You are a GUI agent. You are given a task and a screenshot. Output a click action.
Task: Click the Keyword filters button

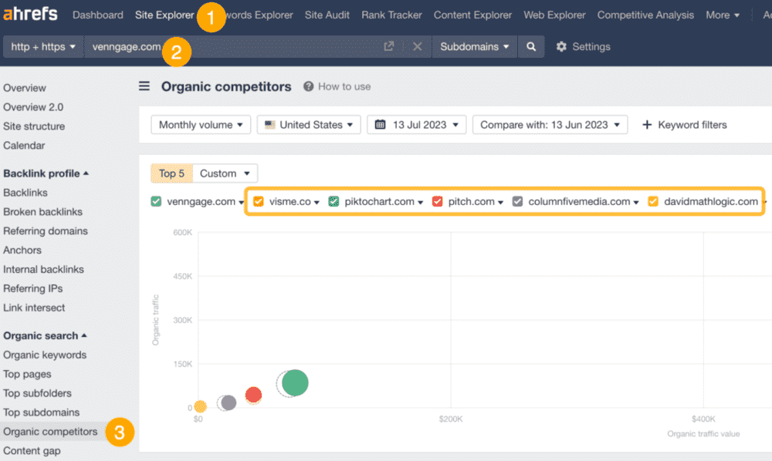point(684,125)
